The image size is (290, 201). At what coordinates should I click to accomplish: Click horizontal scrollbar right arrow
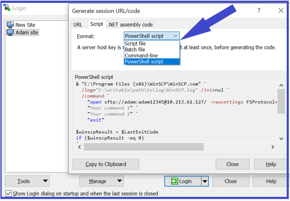pyautogui.click(x=273, y=147)
